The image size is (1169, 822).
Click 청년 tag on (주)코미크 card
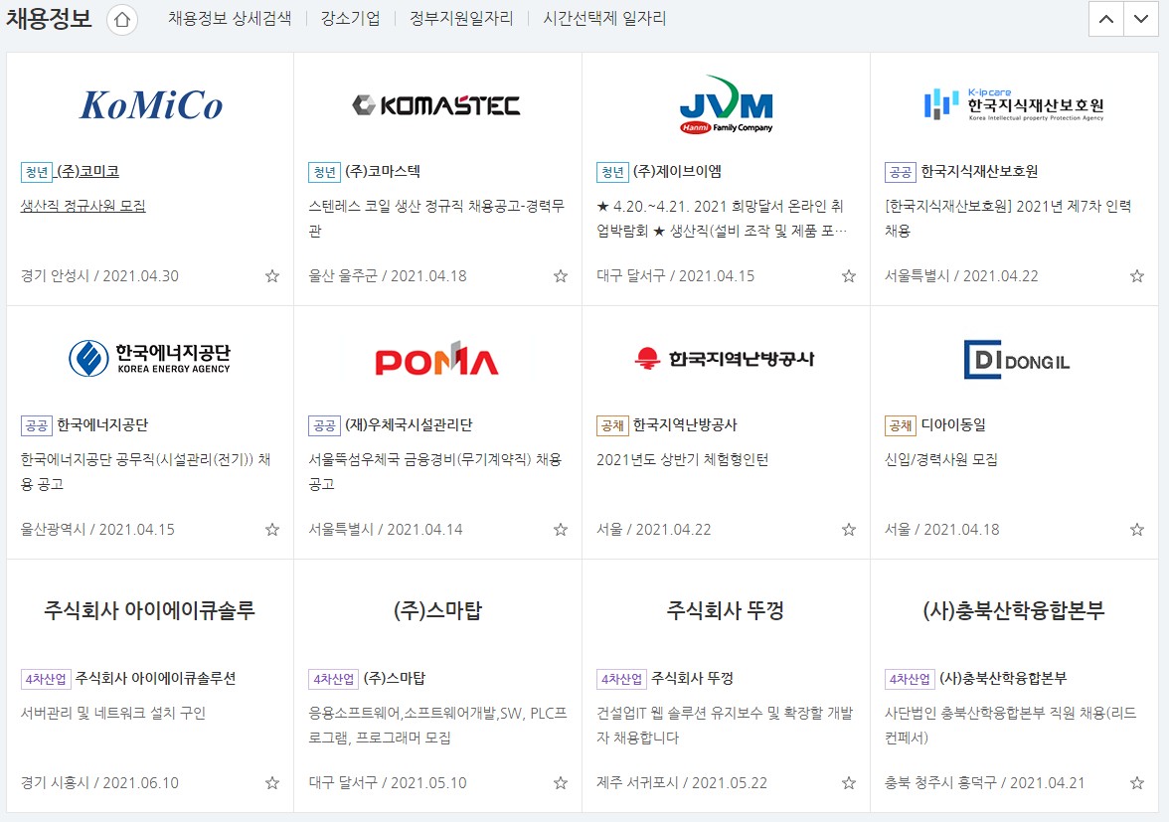(37, 172)
